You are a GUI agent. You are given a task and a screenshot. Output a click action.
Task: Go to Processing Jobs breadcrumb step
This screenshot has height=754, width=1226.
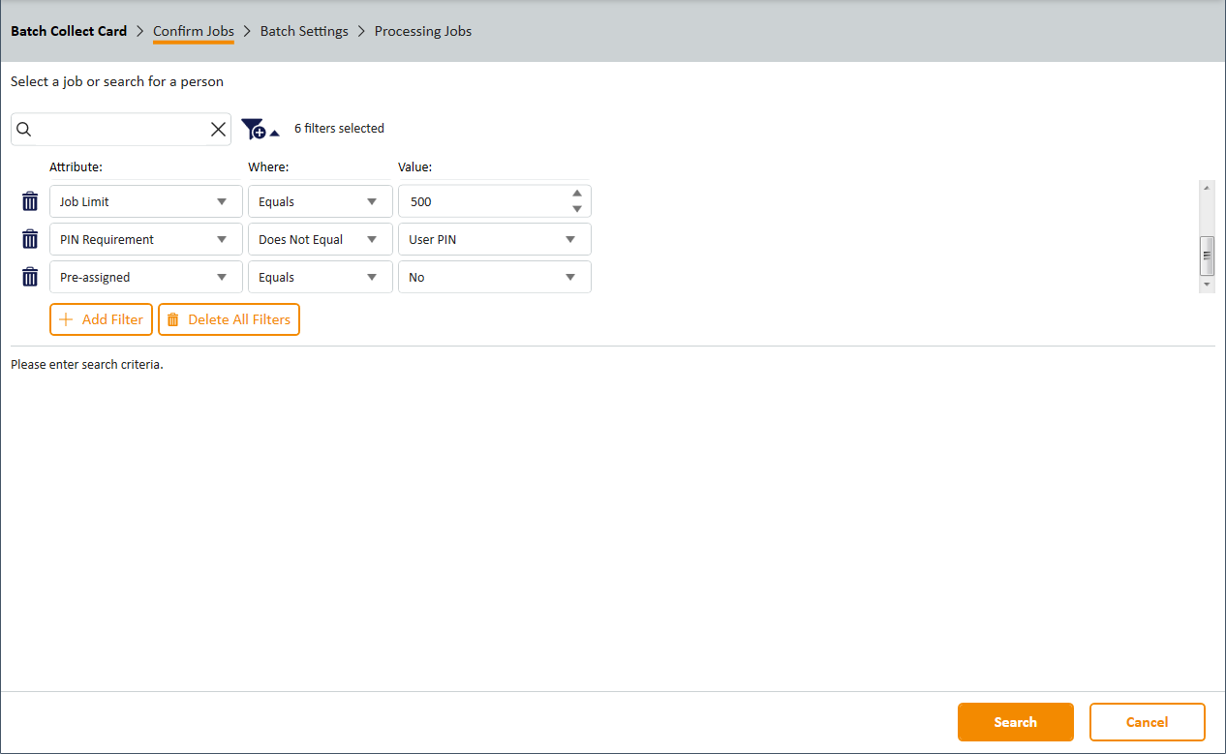(x=423, y=31)
